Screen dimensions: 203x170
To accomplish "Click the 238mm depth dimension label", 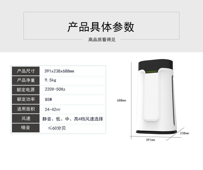I will pyautogui.click(x=185, y=133).
